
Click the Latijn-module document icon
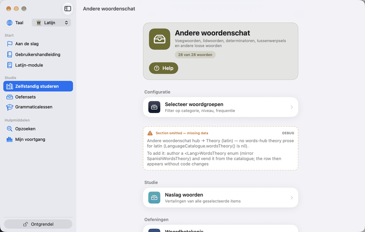(x=10, y=65)
